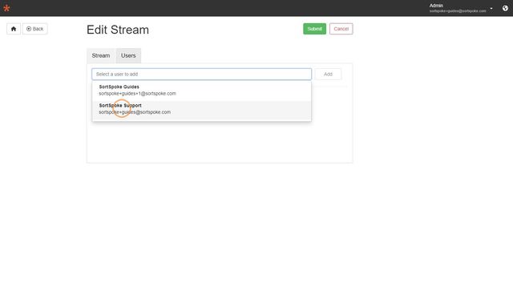513x303 pixels.
Task: Select the Users tab
Action: point(128,55)
